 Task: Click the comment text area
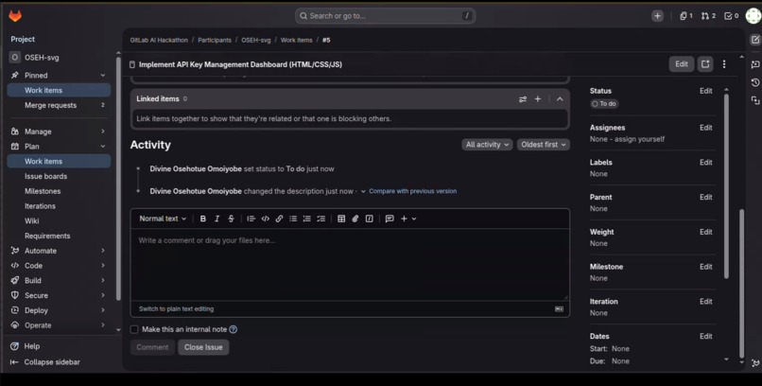pos(350,264)
